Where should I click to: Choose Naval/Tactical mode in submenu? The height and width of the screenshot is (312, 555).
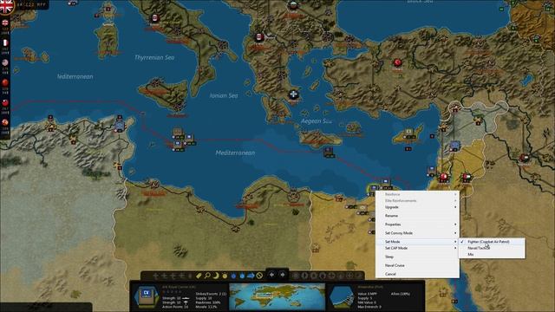tap(492, 248)
